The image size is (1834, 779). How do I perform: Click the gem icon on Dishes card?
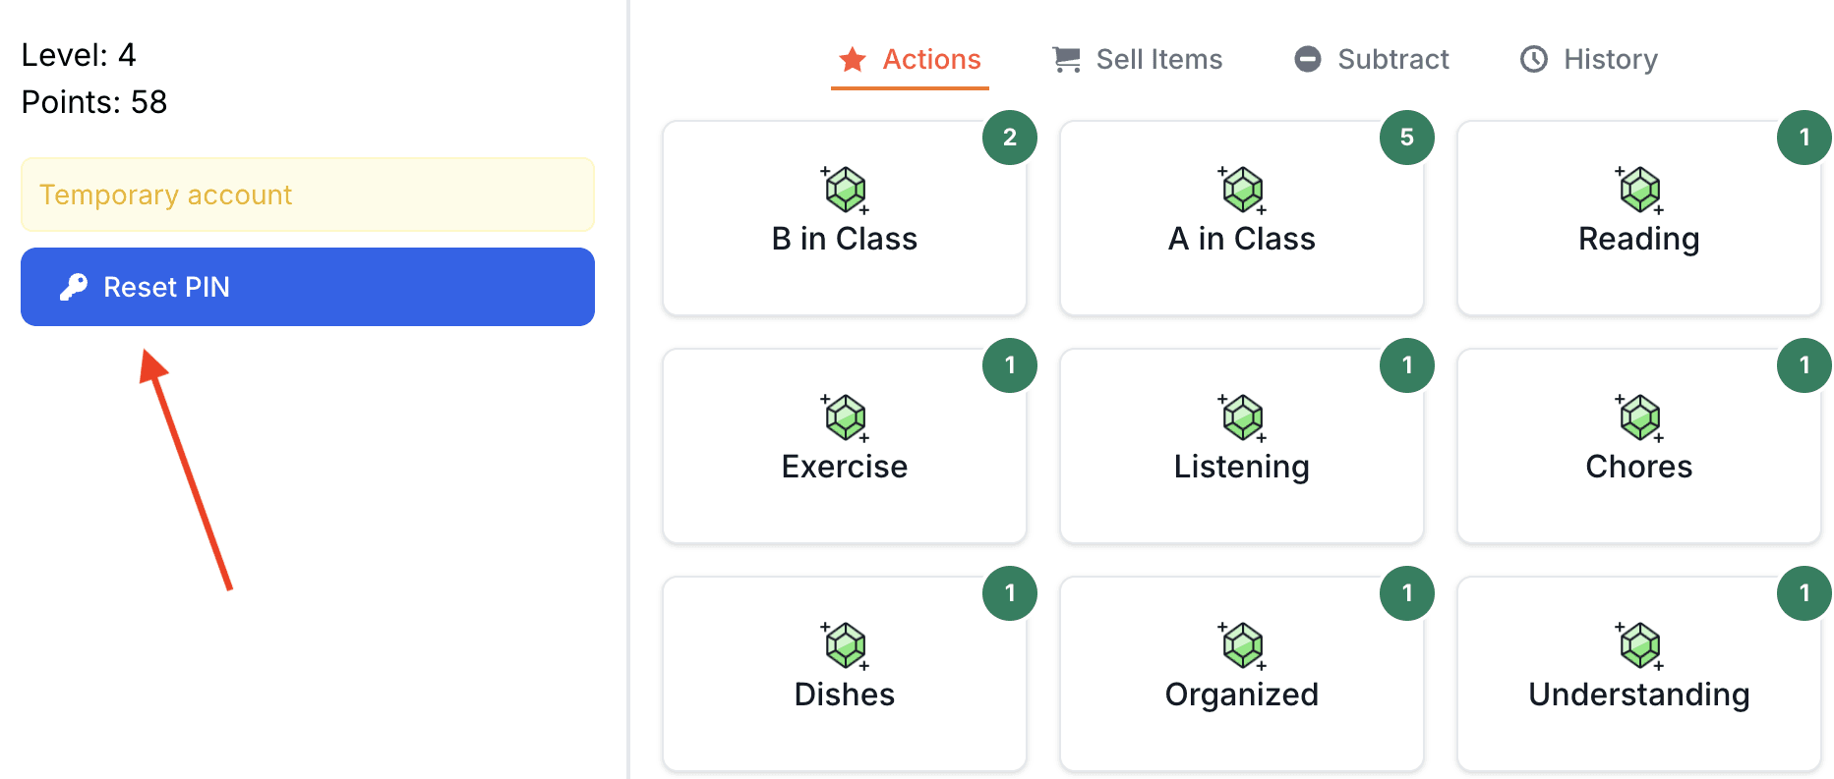(x=845, y=645)
